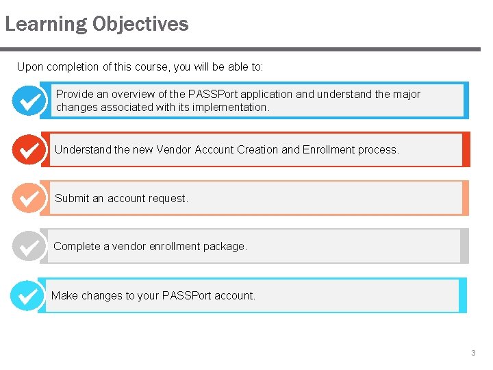The height and width of the screenshot is (370, 493).
Task: Click the red left-edge stripe of second box
Action: (44, 149)
